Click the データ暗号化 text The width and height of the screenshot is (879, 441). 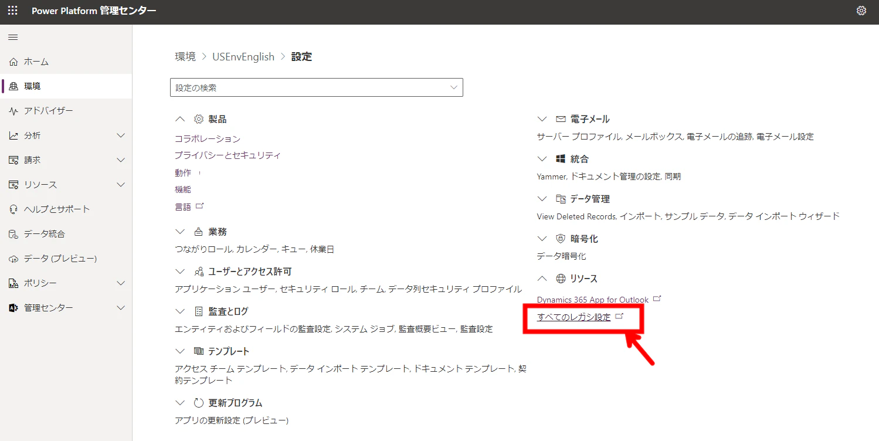pos(561,256)
